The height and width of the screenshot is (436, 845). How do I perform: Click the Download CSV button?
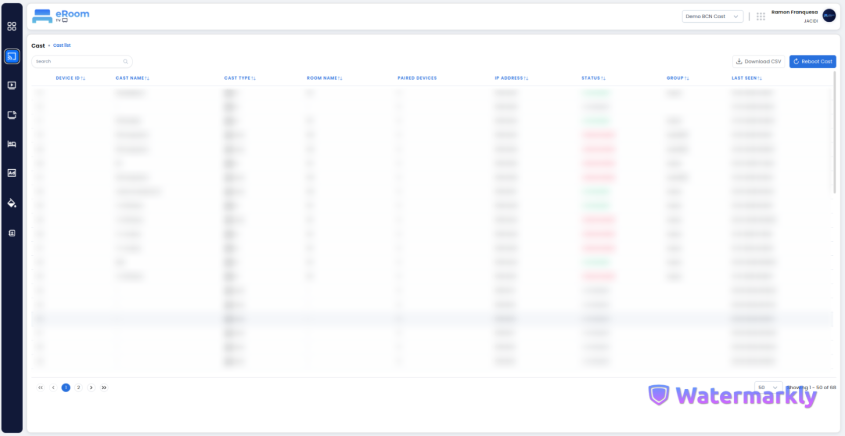pos(758,61)
